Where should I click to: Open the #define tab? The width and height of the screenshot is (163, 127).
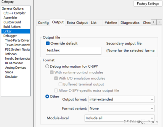click(x=111, y=23)
